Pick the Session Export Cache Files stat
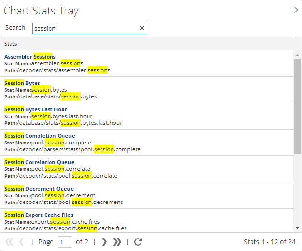 coord(39,215)
